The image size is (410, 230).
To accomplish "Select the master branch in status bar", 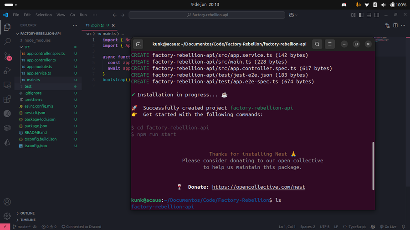I will coord(22,227).
